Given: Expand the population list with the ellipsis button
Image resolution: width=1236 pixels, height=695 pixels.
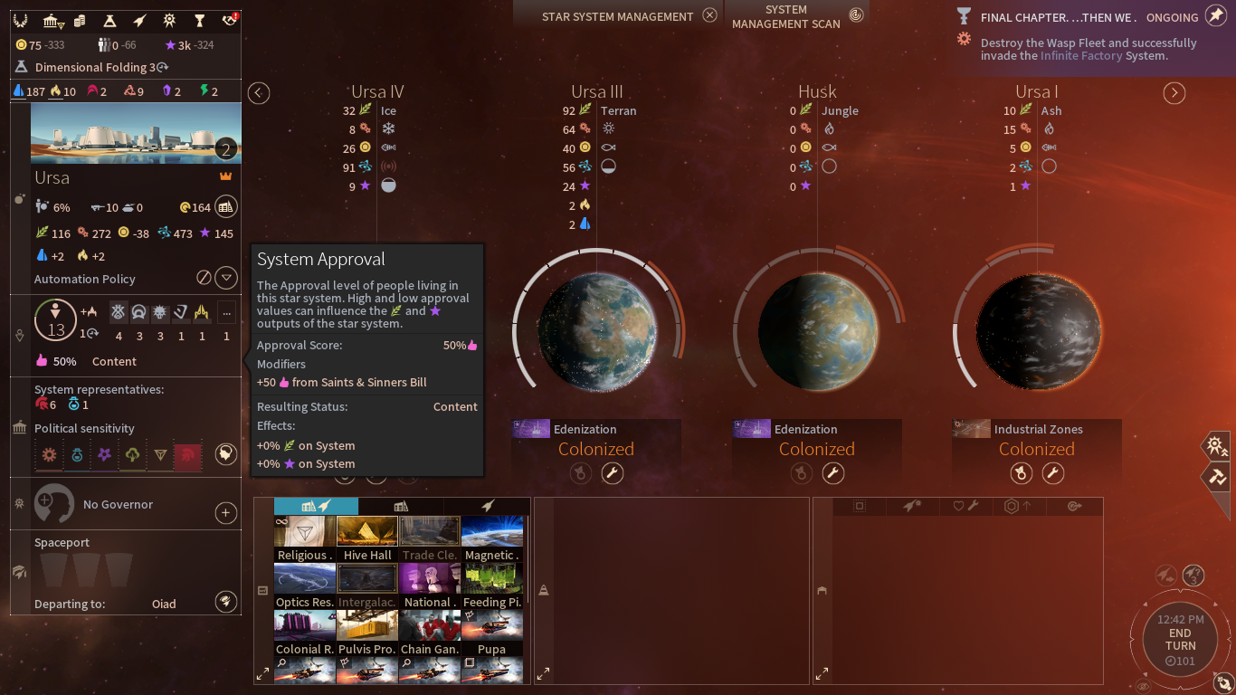Looking at the screenshot, I should [x=226, y=312].
